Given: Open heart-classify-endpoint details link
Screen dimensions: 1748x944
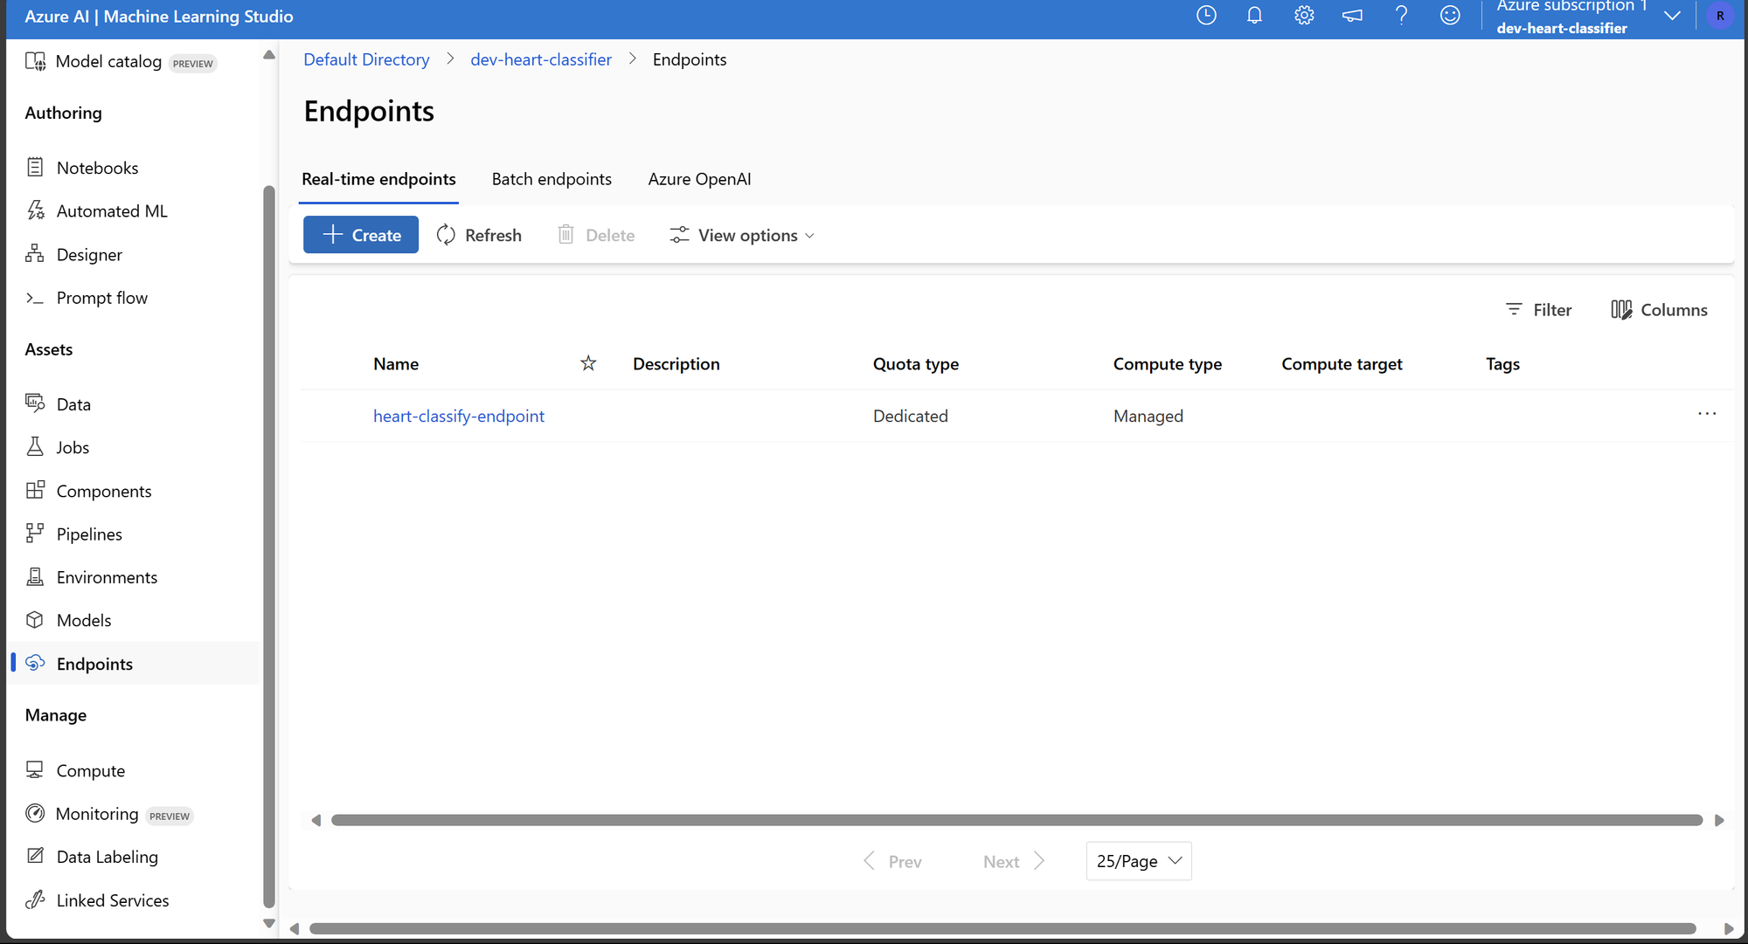Looking at the screenshot, I should (x=458, y=415).
